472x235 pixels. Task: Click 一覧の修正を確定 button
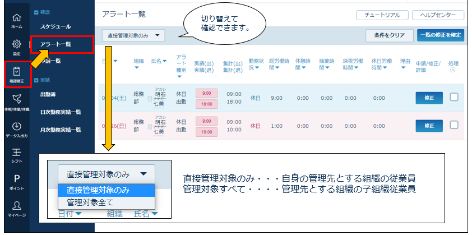441,35
